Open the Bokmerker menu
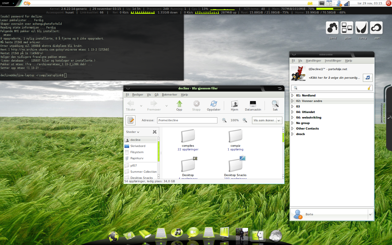This screenshot has width=392, height=245. click(169, 95)
